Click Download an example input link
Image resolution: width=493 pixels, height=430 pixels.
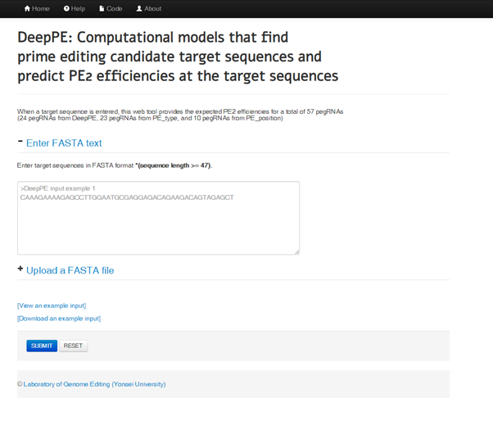coord(59,319)
